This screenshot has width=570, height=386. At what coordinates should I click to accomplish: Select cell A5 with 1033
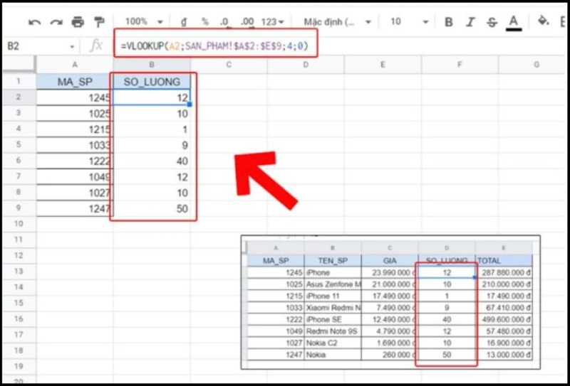point(75,145)
